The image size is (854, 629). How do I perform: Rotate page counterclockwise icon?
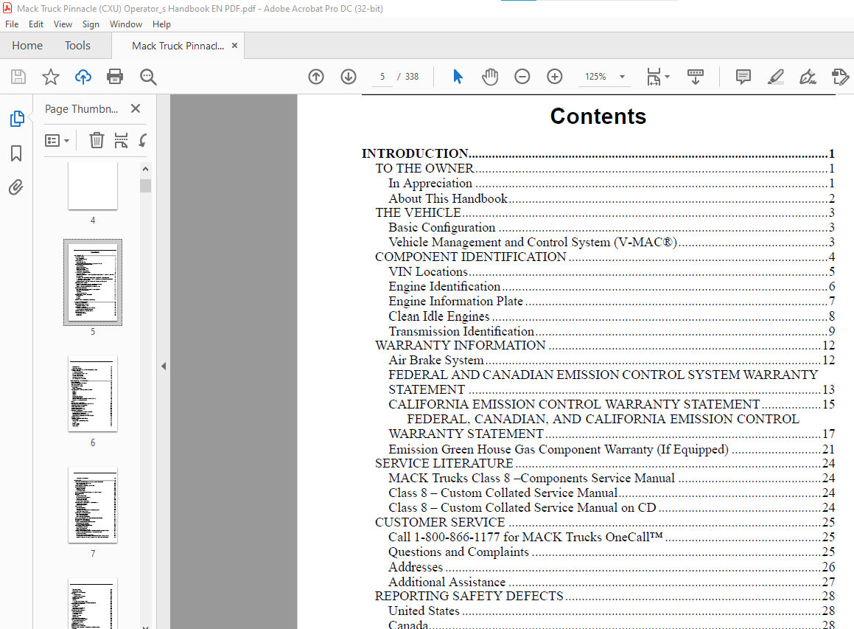tap(143, 141)
